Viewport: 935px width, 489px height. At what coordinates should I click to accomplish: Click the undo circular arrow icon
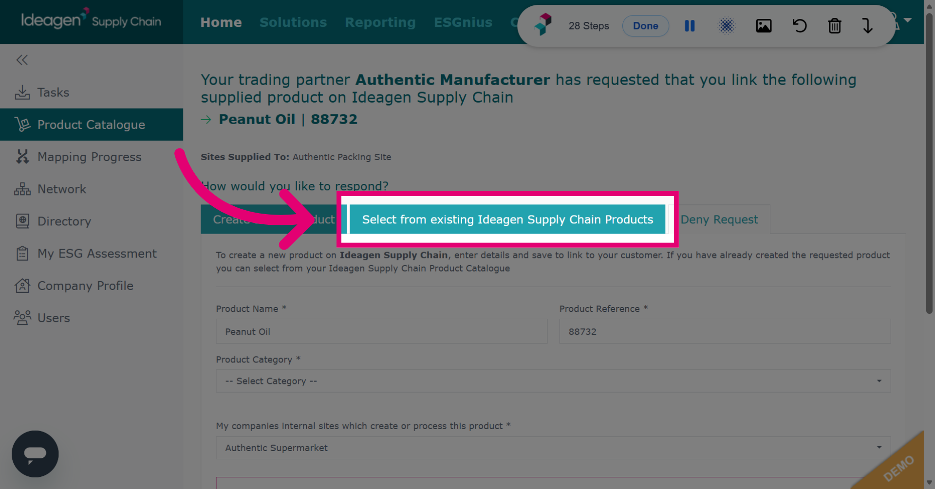799,26
